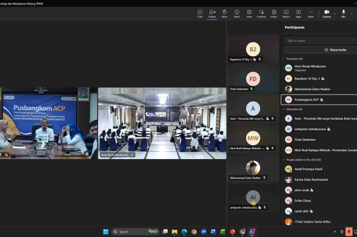This screenshot has height=237, width=357.
Task: Open the More actions menu
Action: point(311,13)
